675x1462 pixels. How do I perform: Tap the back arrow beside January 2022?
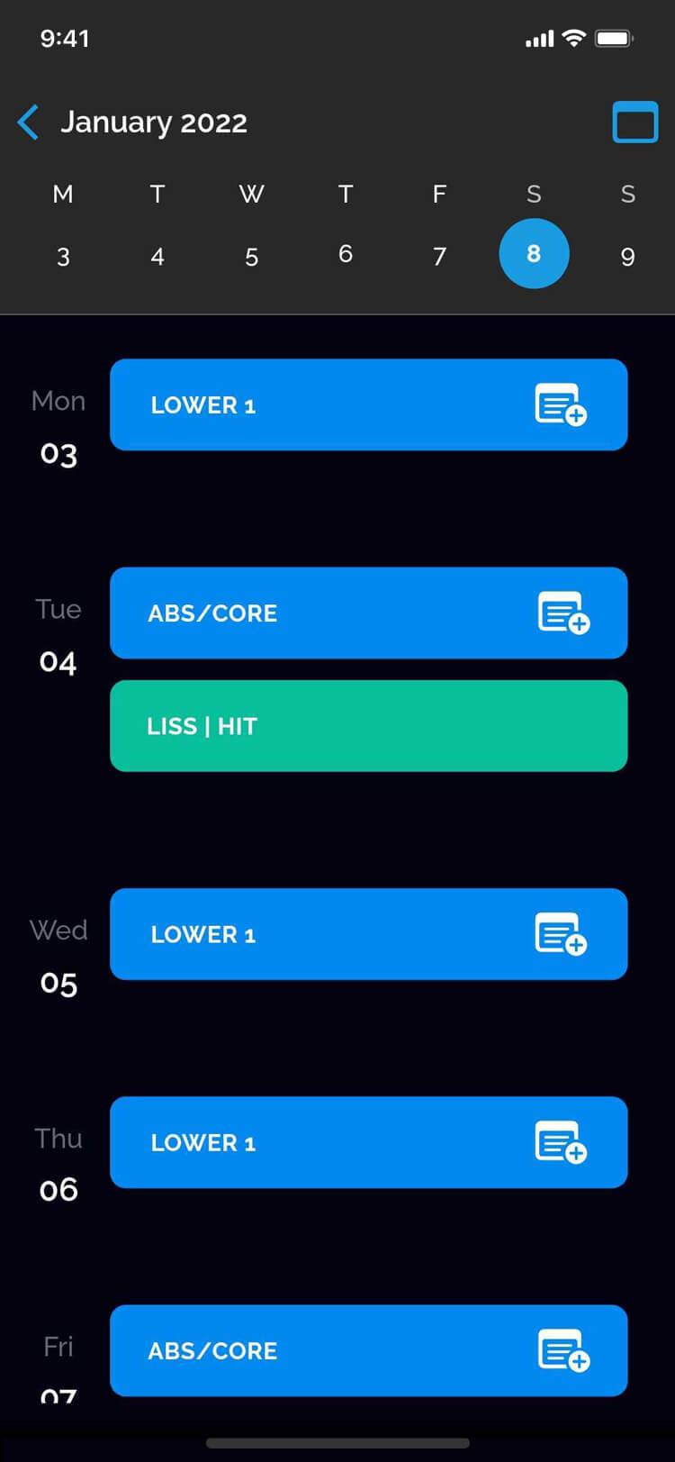click(29, 123)
